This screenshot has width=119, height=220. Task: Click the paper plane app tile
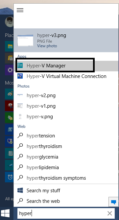click(9, 165)
